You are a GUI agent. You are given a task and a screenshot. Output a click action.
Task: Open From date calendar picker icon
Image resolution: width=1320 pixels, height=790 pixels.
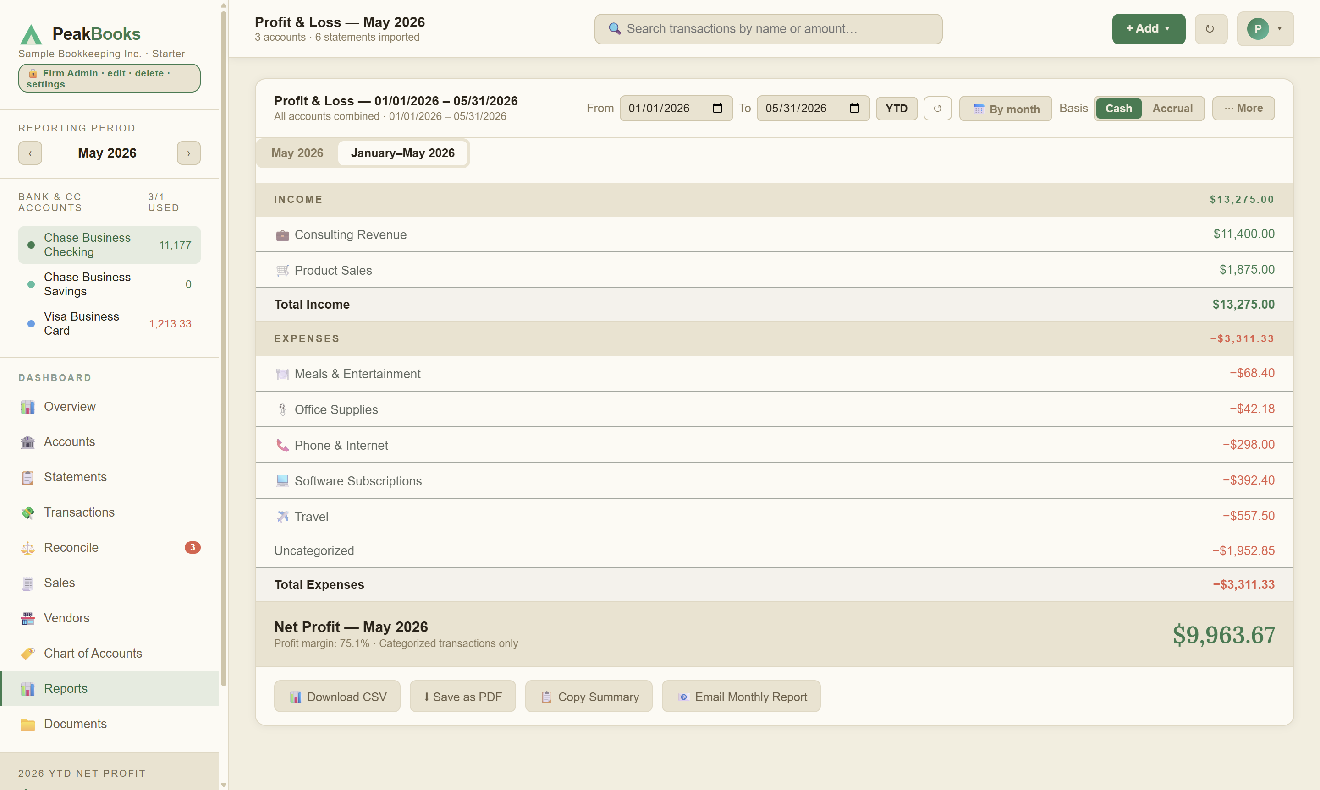718,109
